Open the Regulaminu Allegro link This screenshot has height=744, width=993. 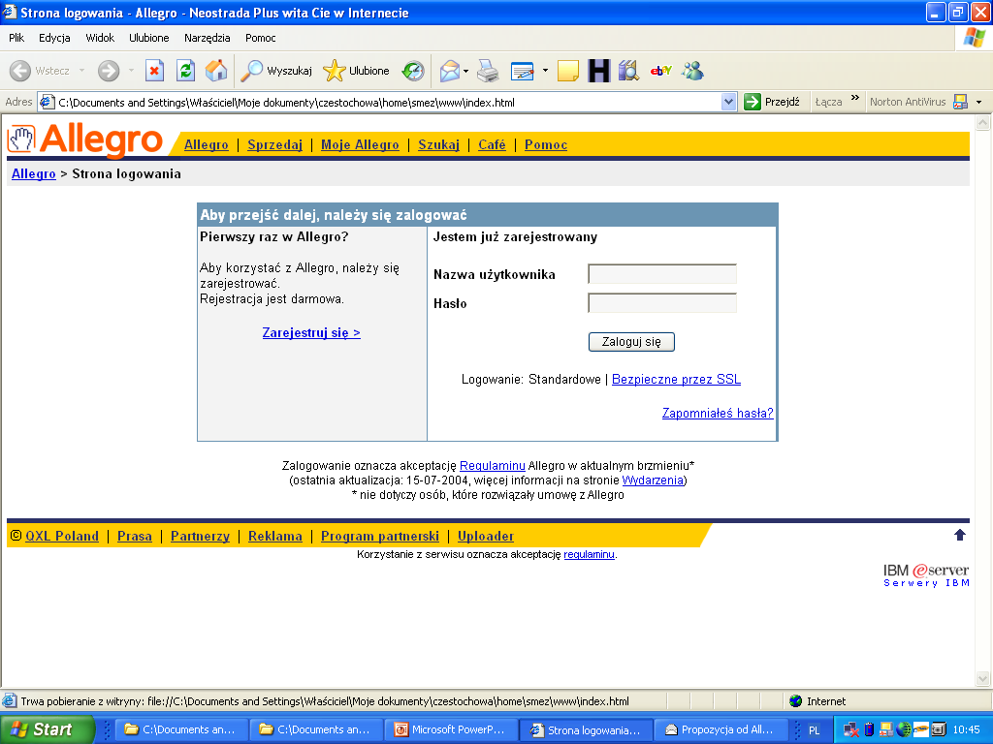pyautogui.click(x=492, y=466)
